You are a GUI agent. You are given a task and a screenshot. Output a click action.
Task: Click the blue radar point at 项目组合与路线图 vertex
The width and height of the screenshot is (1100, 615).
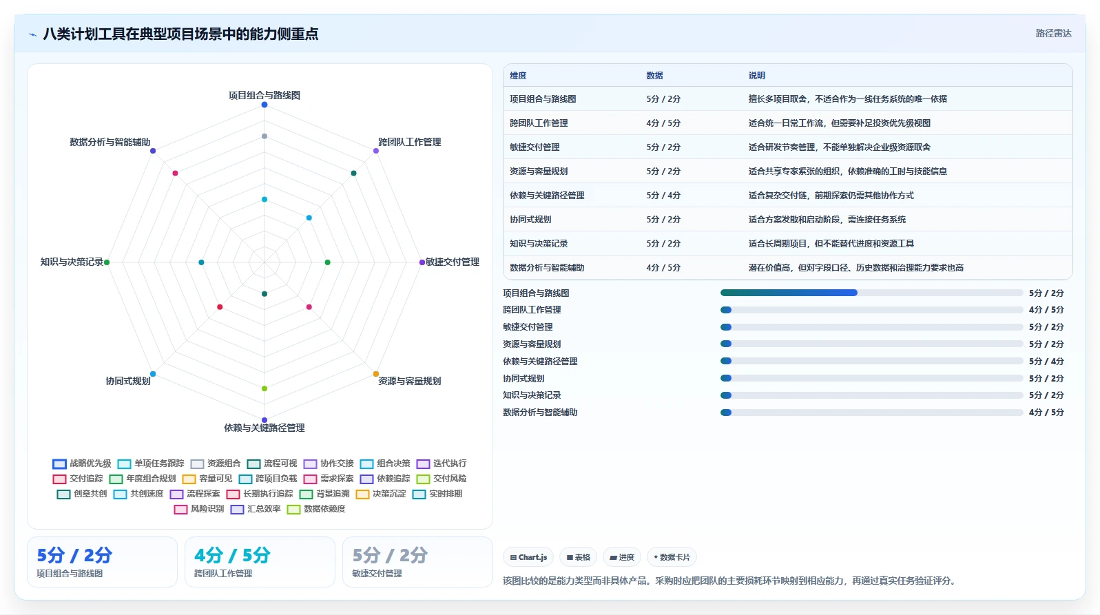click(x=264, y=105)
